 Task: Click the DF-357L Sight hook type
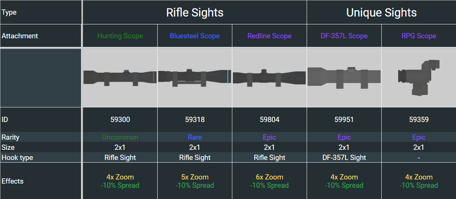pos(344,158)
